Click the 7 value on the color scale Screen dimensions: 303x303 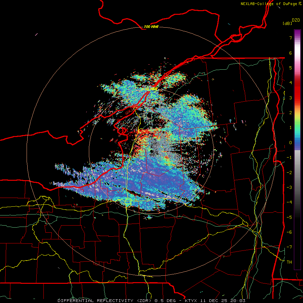pyautogui.click(x=291, y=38)
